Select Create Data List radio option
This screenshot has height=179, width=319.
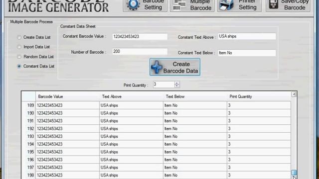[x=19, y=37]
